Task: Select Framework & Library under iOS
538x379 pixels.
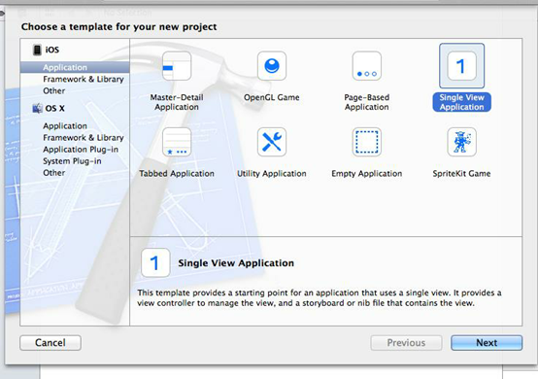Action: point(84,79)
